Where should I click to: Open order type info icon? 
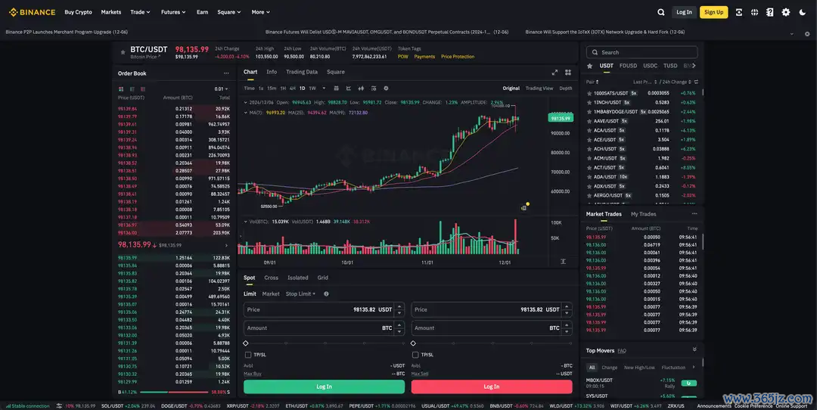click(x=326, y=294)
